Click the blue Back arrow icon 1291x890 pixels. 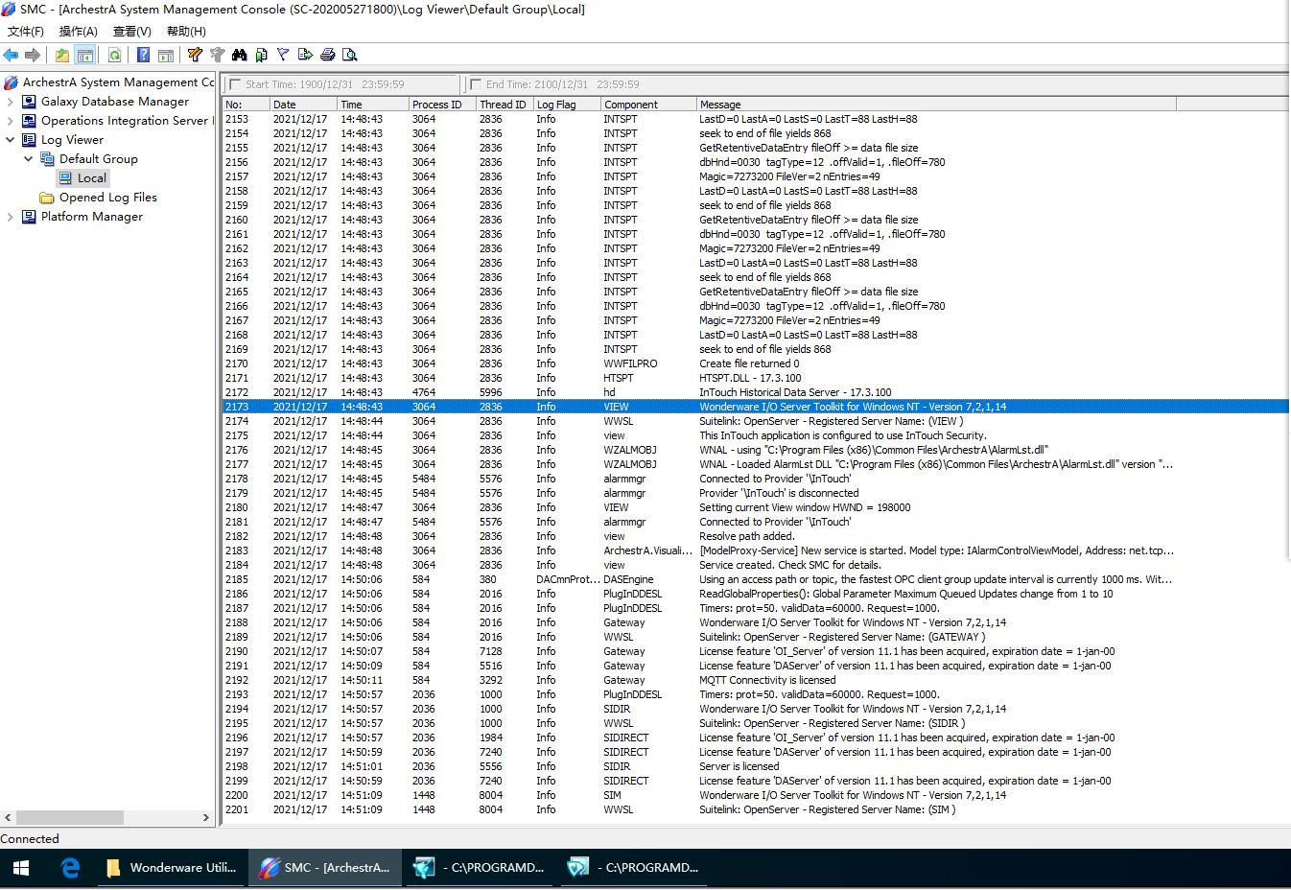(x=12, y=55)
